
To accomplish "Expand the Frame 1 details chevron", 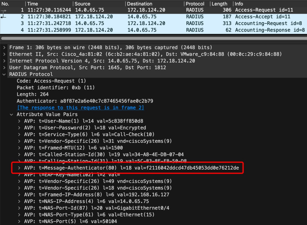I will coord(4,47).
